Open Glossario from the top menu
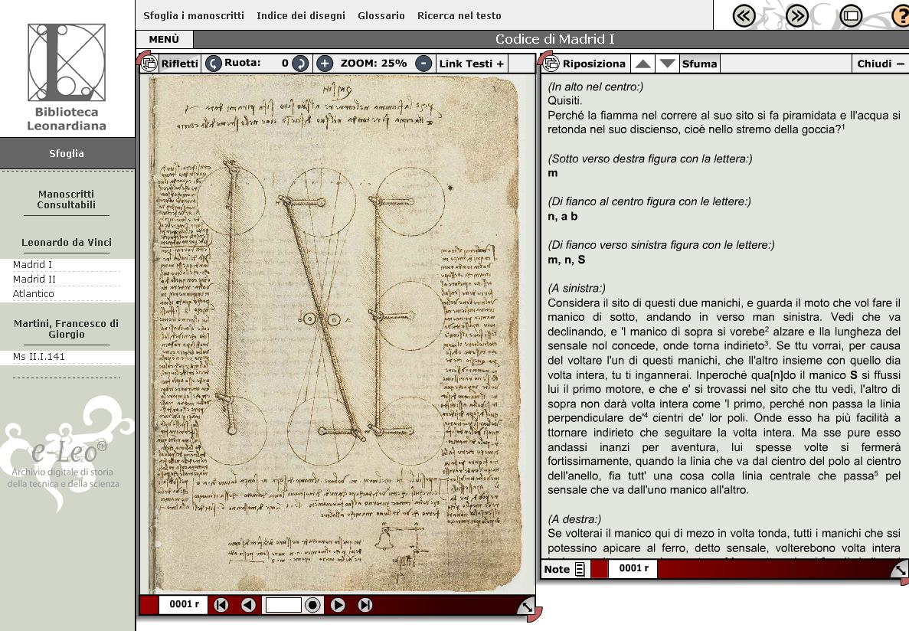 pyautogui.click(x=381, y=15)
